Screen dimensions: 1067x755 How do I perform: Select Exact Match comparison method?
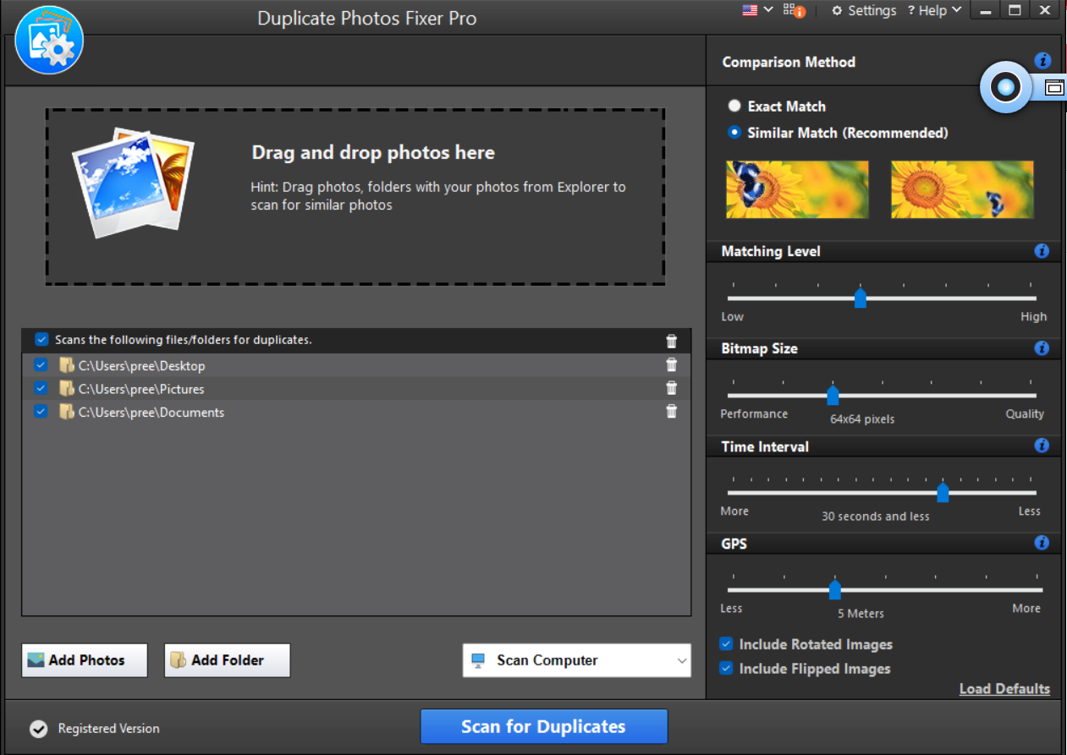(734, 106)
